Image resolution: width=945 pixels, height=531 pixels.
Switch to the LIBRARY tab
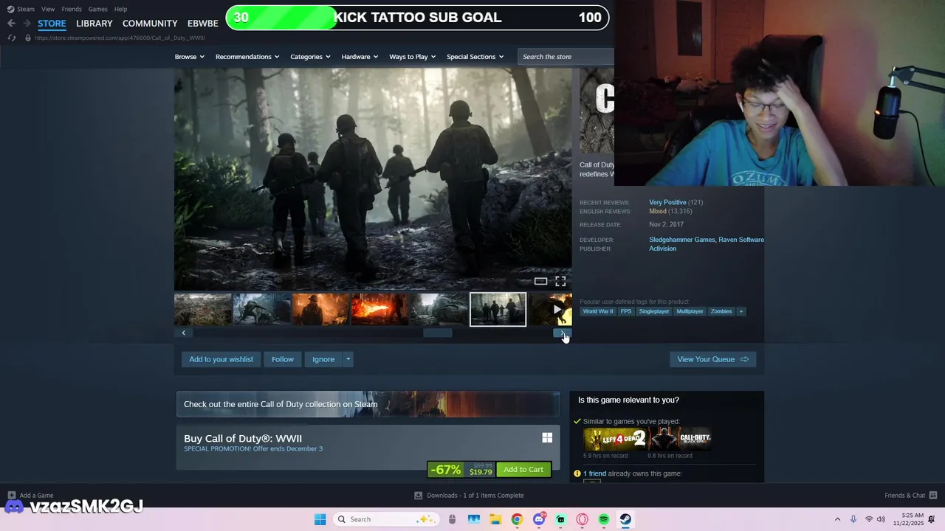94,24
